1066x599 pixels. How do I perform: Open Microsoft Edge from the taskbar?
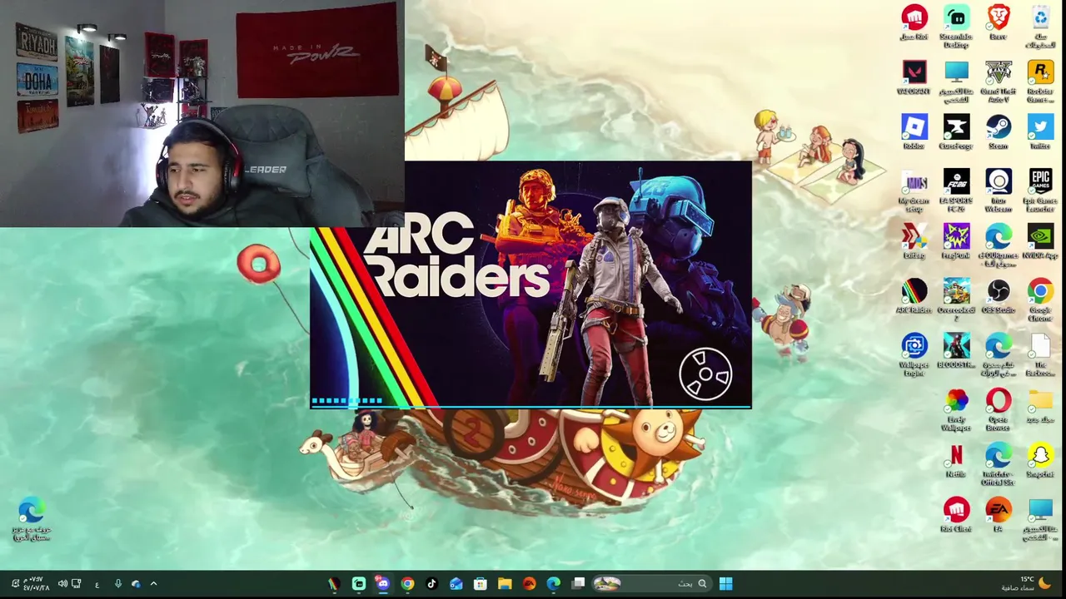point(553,584)
